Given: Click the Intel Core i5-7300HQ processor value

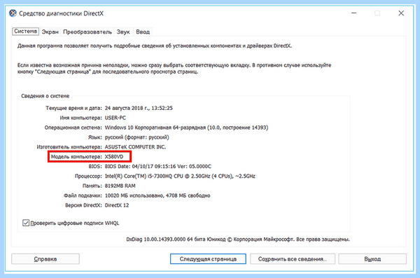Looking at the screenshot, I should (180, 176).
